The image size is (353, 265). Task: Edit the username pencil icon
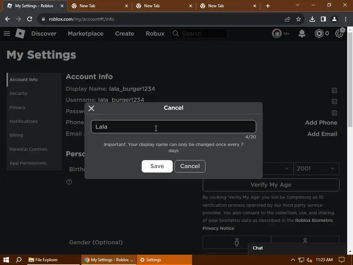(334, 101)
